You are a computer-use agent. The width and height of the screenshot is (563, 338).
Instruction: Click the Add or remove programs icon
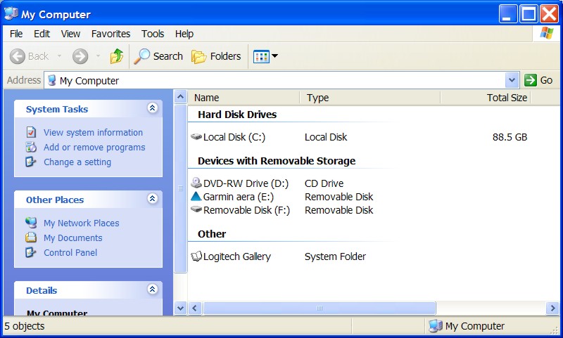[31, 147]
